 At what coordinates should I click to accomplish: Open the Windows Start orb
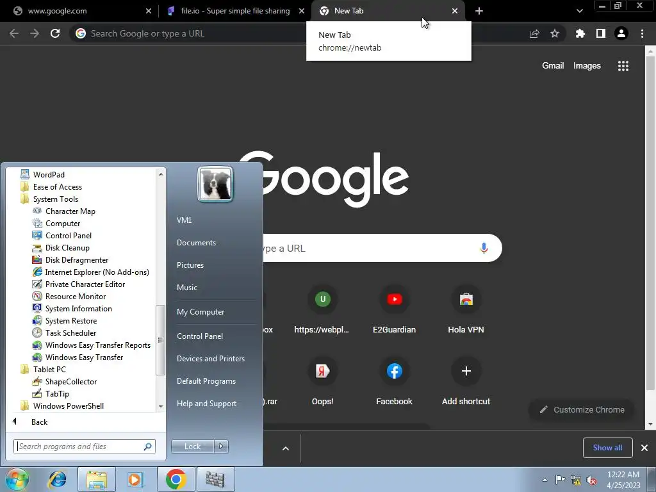click(x=17, y=479)
